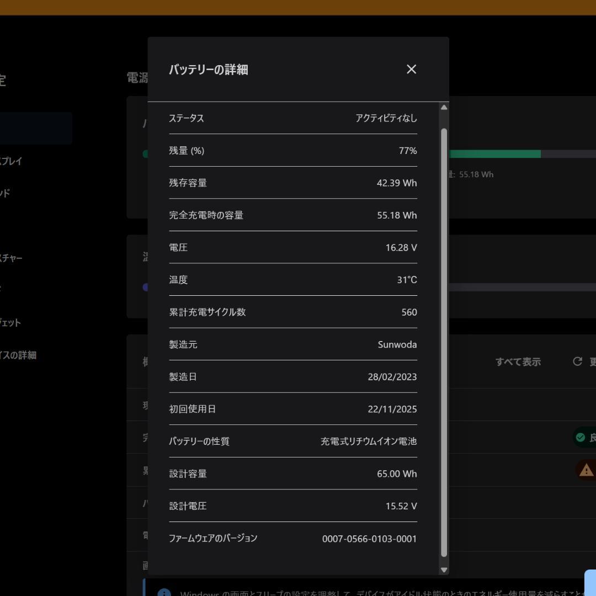Select the highlighted sidebar entry at top
Image resolution: width=596 pixels, height=596 pixels.
pyautogui.click(x=33, y=128)
